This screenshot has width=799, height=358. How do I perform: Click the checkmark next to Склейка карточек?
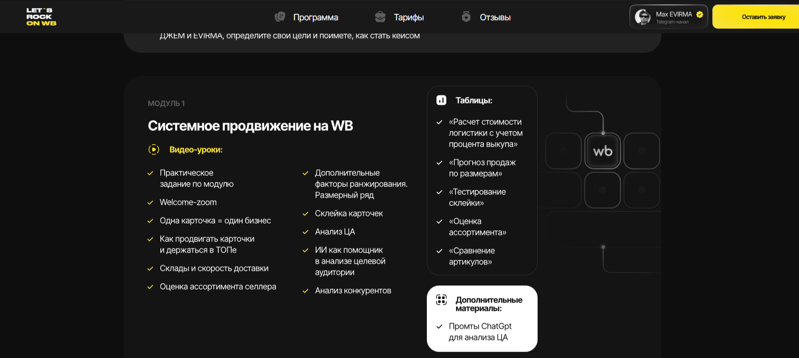click(x=305, y=214)
